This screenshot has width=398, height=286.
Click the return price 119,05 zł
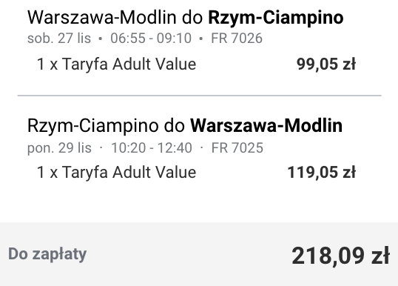[x=321, y=173]
